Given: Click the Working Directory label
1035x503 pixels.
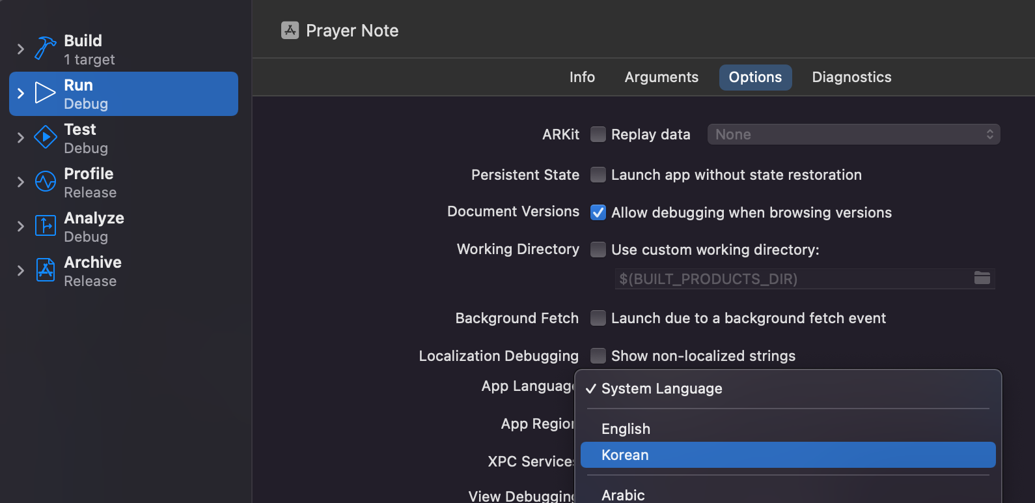Looking at the screenshot, I should click(x=518, y=249).
